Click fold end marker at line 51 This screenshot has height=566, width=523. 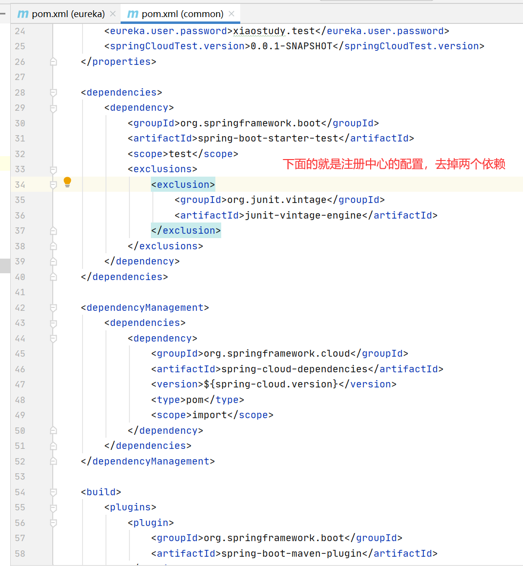pyautogui.click(x=53, y=446)
